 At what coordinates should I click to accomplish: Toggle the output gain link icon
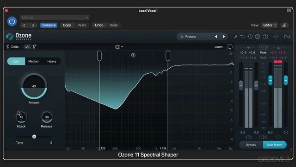(x=277, y=137)
